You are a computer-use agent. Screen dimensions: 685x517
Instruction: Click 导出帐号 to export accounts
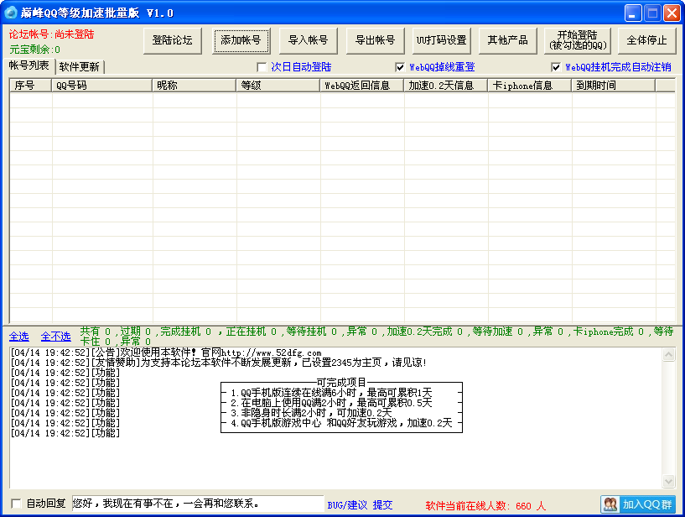click(x=375, y=40)
